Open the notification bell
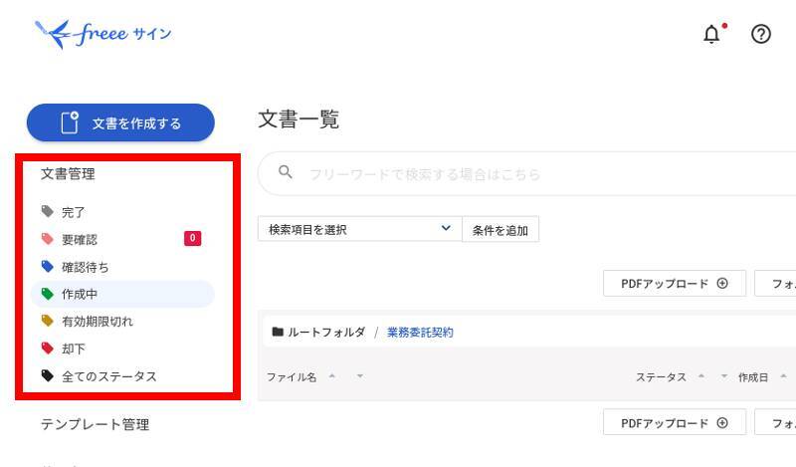Image resolution: width=796 pixels, height=467 pixels. (711, 35)
